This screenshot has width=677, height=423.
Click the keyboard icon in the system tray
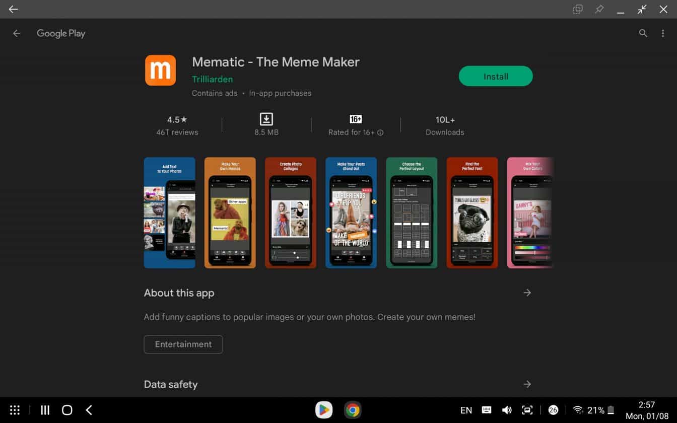[x=486, y=410]
